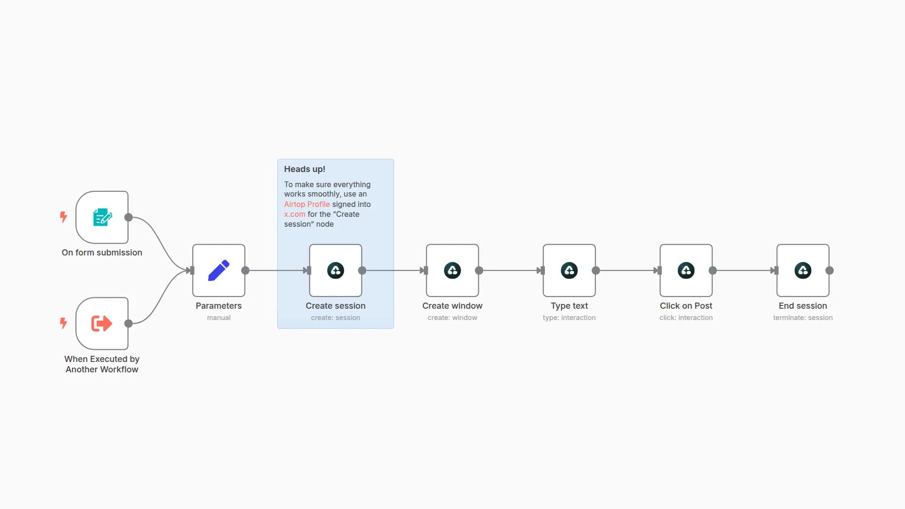Click the output connector of Type text node
The image size is (905, 509).
point(596,271)
